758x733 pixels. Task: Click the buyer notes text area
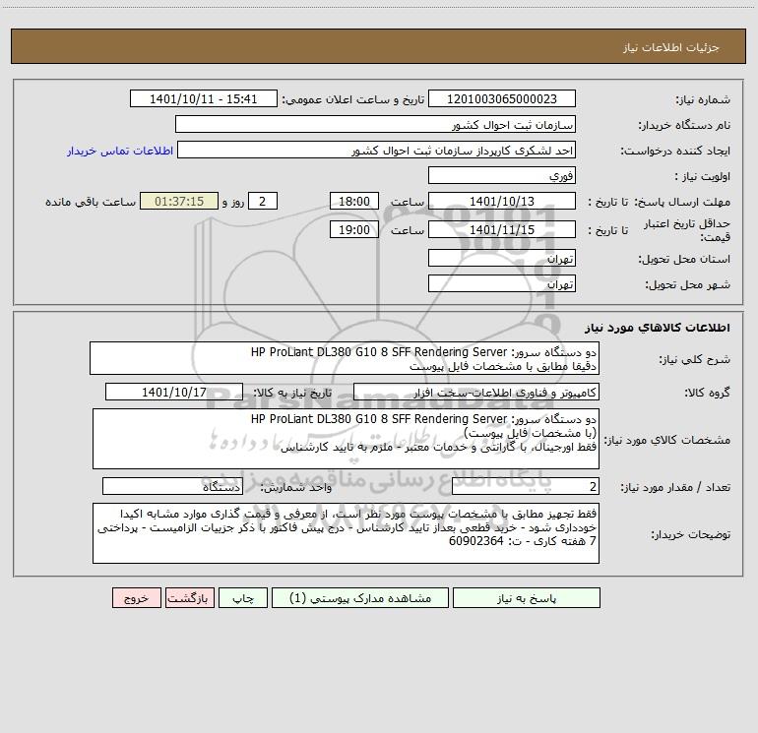(346, 533)
